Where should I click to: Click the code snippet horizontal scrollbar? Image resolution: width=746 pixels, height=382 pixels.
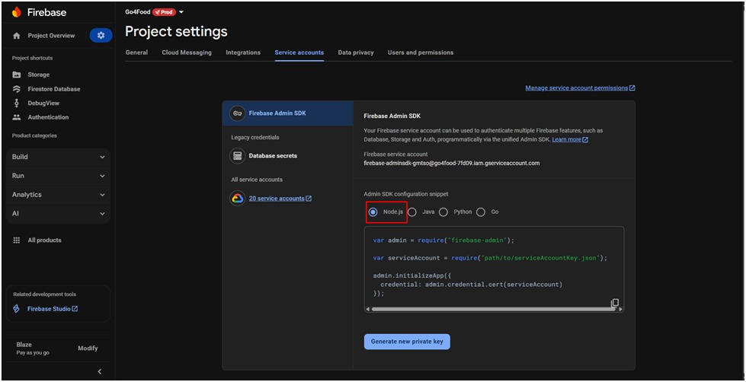[493, 309]
